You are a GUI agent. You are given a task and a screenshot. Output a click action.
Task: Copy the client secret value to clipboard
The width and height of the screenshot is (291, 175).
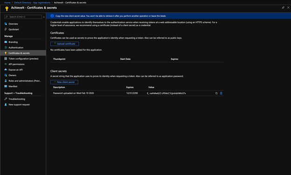216,93
